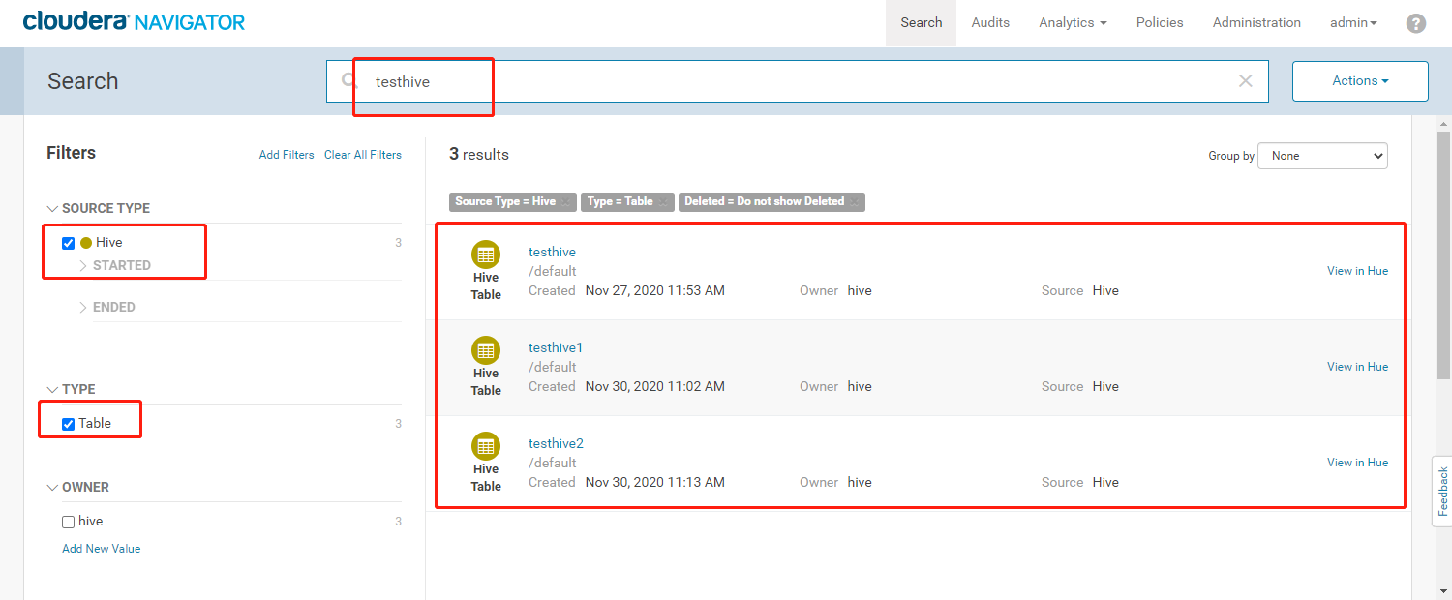The height and width of the screenshot is (600, 1452).
Task: Click the Hive table icon for testhive
Action: point(486,255)
